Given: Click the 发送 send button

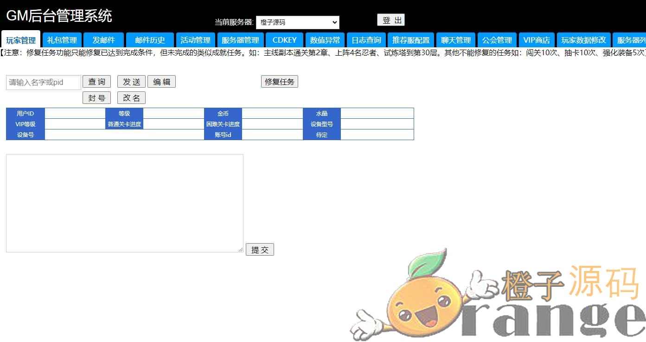Looking at the screenshot, I should click(131, 82).
